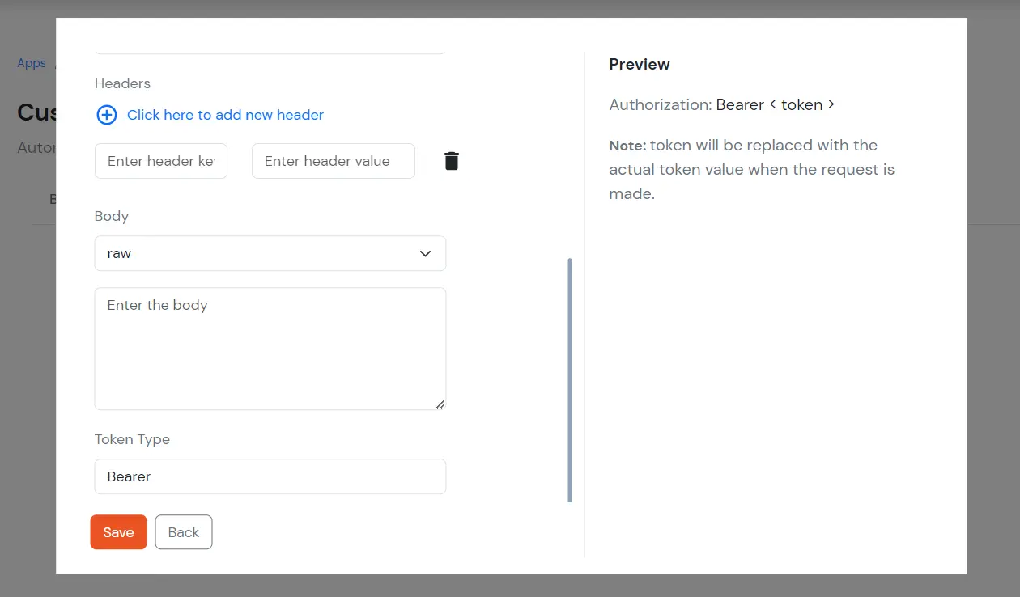This screenshot has width=1020, height=597.
Task: Click the Headers section label
Action: (x=122, y=83)
